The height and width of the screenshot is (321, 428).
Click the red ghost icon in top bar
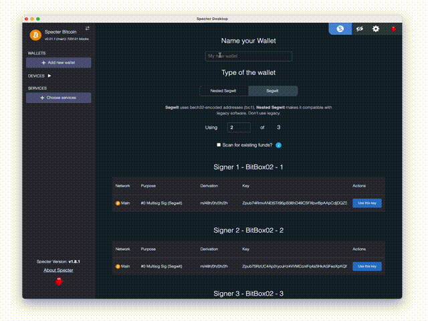click(x=393, y=29)
